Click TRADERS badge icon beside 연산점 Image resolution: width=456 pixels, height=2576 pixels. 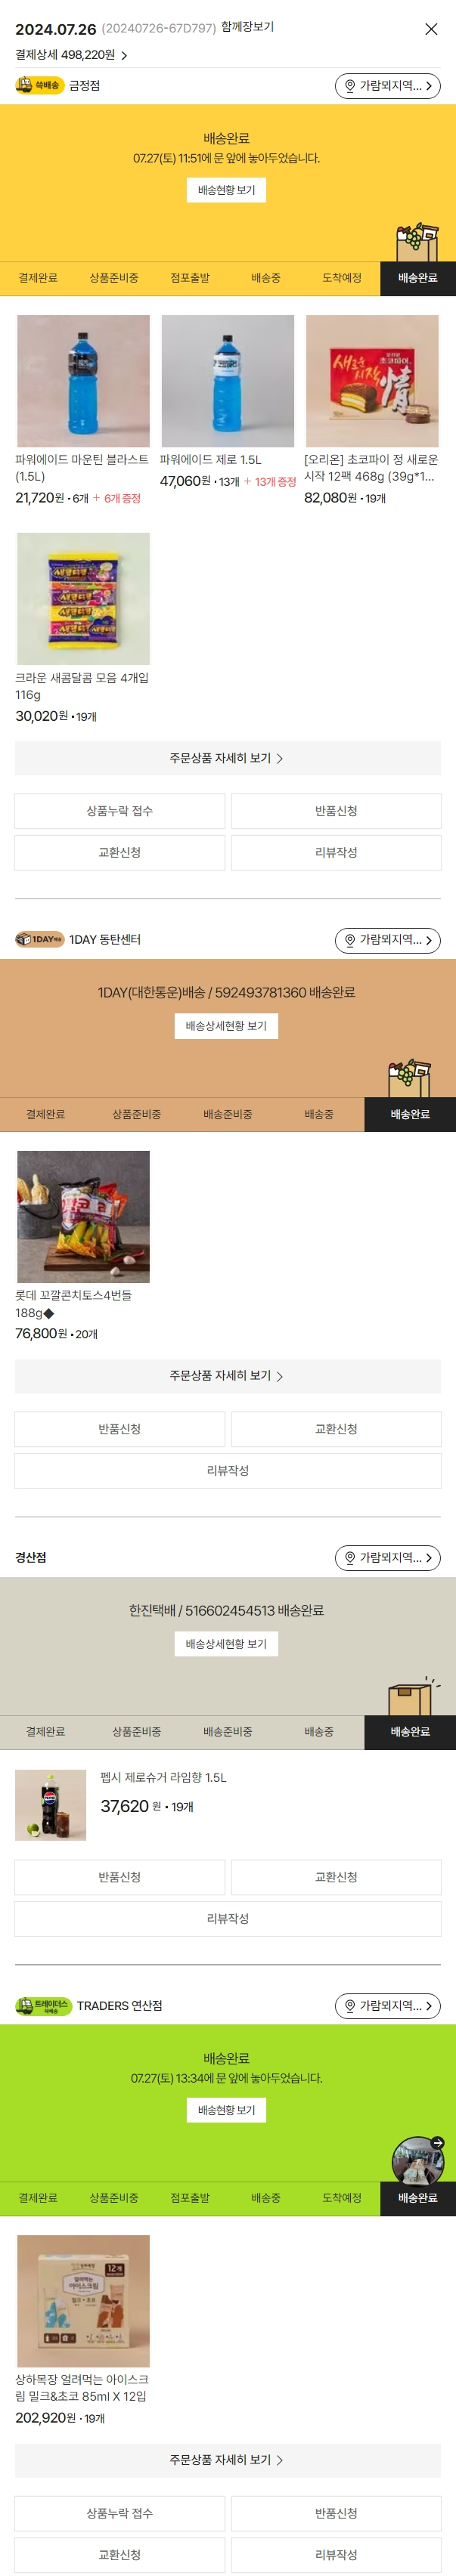pyautogui.click(x=43, y=2006)
